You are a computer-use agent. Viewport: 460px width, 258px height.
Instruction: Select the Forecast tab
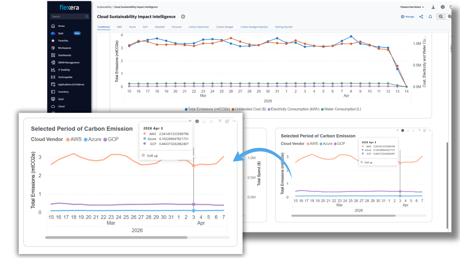click(x=177, y=27)
